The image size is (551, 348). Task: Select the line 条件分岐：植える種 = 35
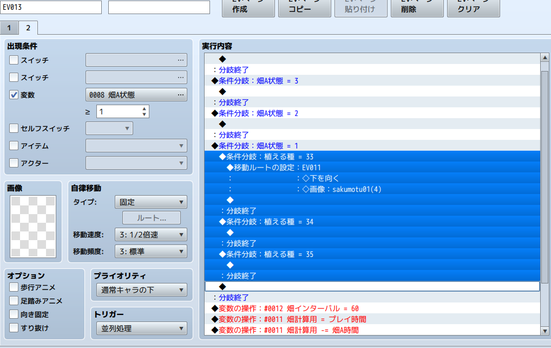pyautogui.click(x=372, y=254)
